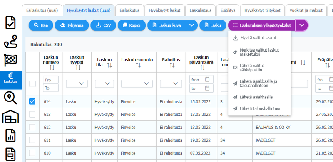This screenshot has height=162, width=333.
Task: Open the warehouse sidebar icon
Action: click(x=10, y=117)
